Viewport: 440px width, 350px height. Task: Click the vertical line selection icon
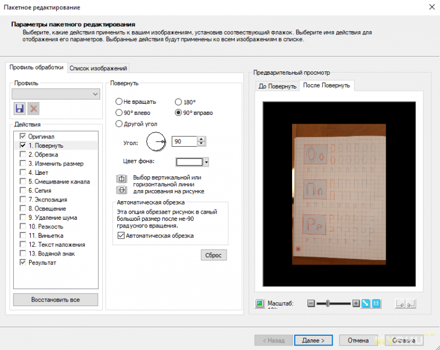pyautogui.click(x=121, y=179)
